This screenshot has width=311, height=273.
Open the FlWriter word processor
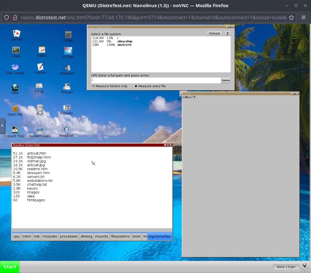click(x=40, y=68)
